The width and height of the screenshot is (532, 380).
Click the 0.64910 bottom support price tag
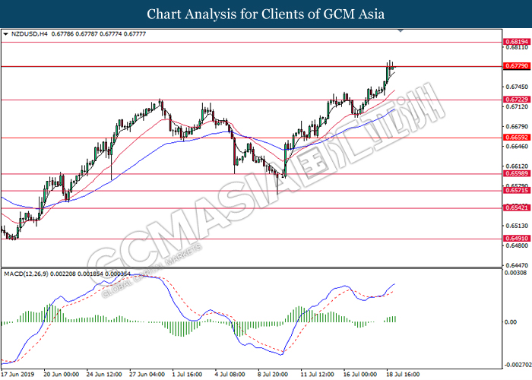pos(515,239)
